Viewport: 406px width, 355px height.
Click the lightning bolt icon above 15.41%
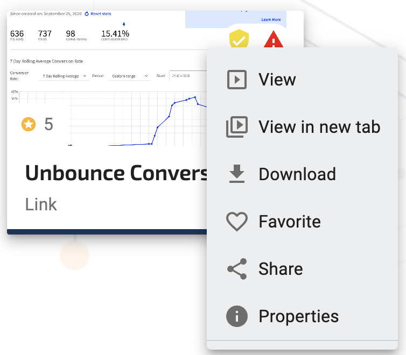tap(124, 24)
